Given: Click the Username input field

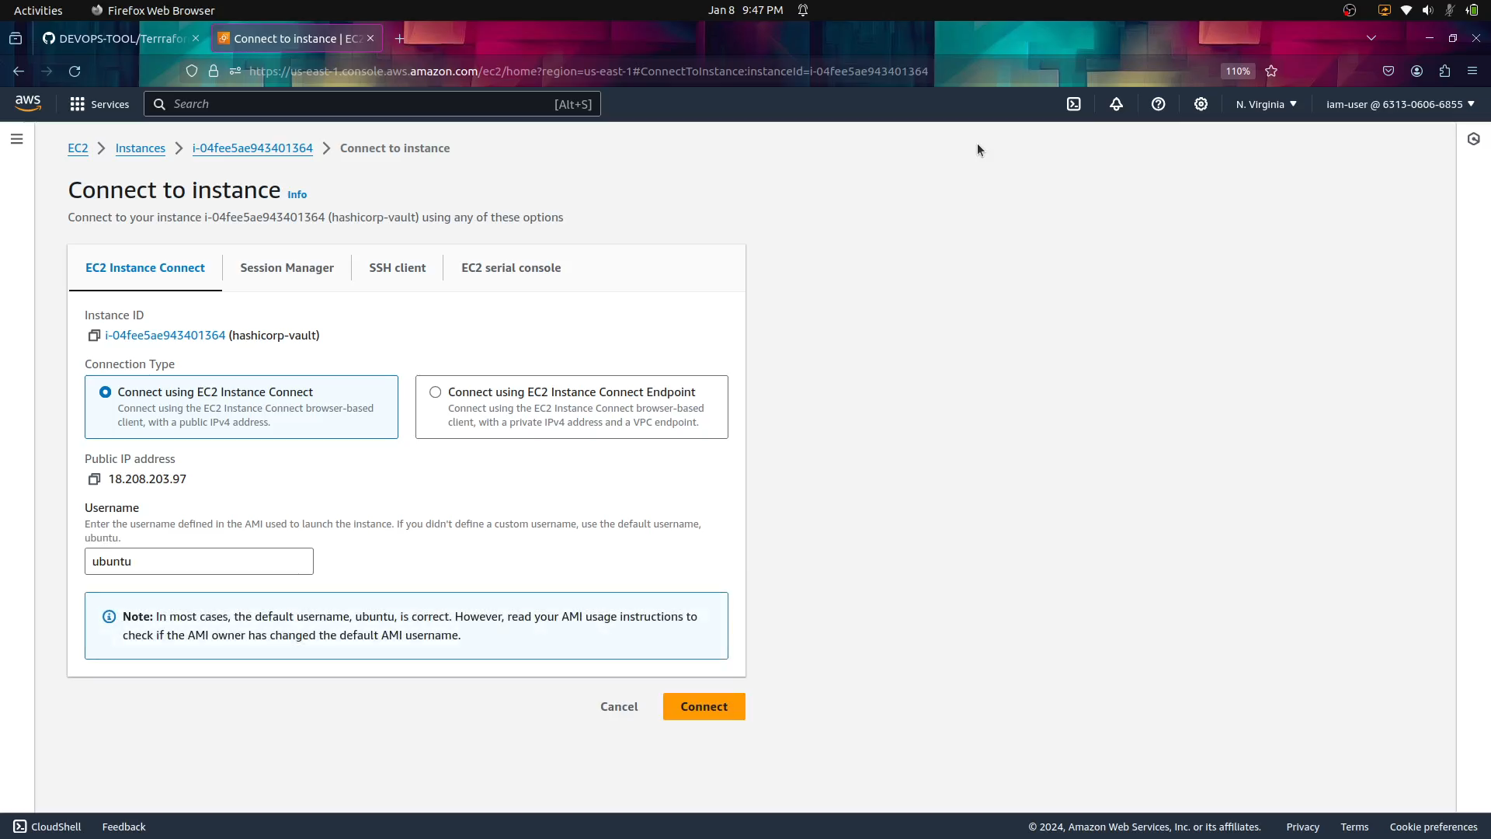Looking at the screenshot, I should 199,562.
